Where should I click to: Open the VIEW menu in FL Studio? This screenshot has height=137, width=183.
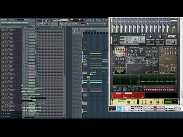click(x=14, y=22)
